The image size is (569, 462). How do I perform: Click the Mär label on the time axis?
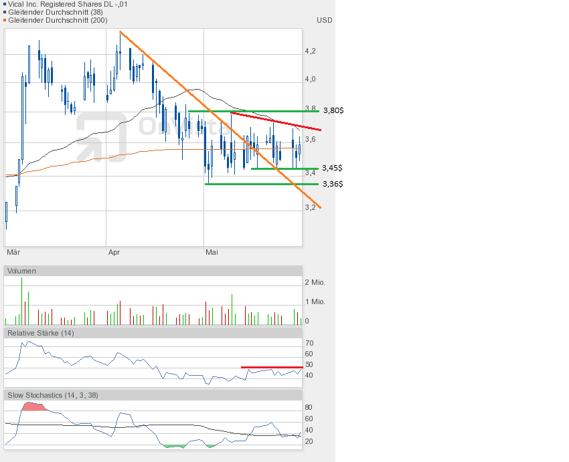coord(13,253)
